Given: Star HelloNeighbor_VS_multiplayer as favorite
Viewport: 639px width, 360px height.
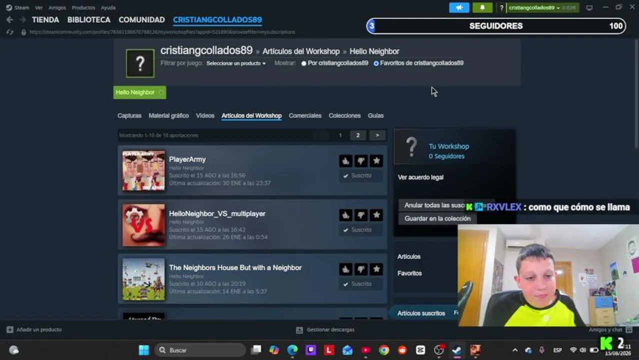Looking at the screenshot, I should (376, 215).
